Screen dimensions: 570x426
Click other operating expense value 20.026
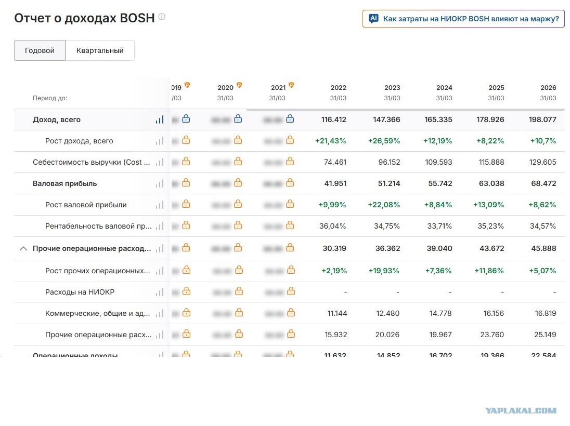coord(387,335)
